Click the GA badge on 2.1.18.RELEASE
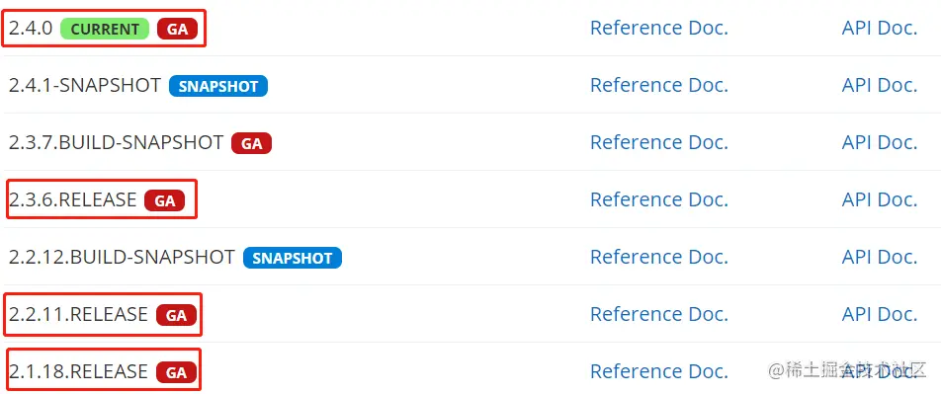 pos(176,372)
